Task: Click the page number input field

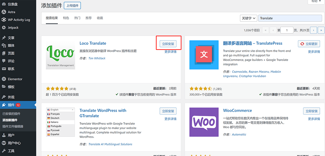Action: click(287, 30)
